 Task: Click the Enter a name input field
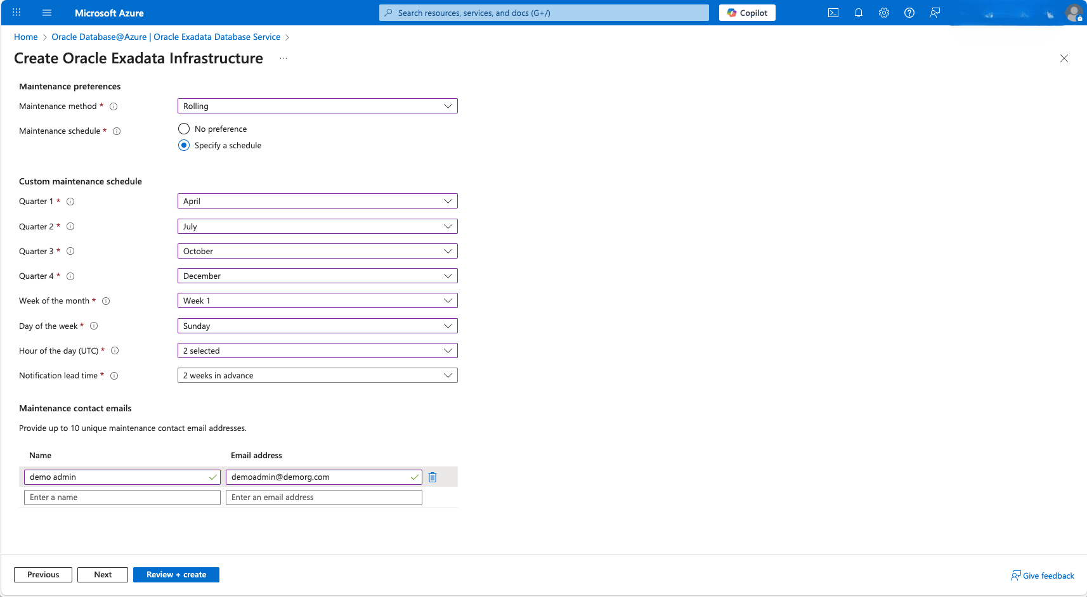(122, 497)
